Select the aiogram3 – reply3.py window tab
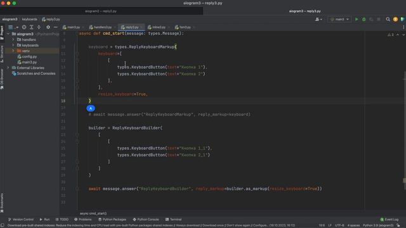 304,11
